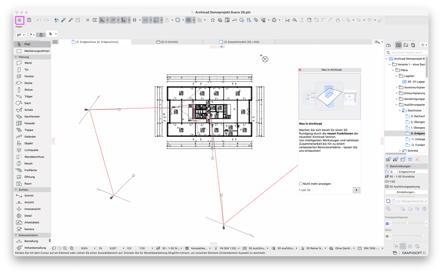Select the Decke tool
This screenshot has width=442, height=274.
coord(32,83)
